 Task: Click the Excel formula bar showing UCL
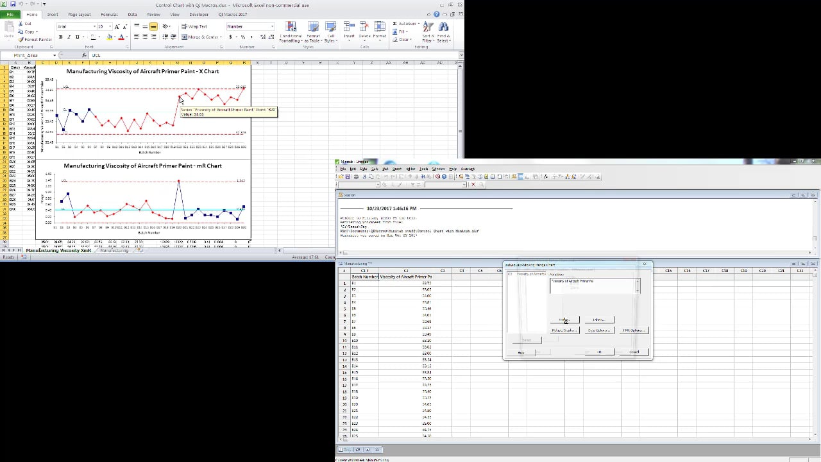[x=273, y=55]
